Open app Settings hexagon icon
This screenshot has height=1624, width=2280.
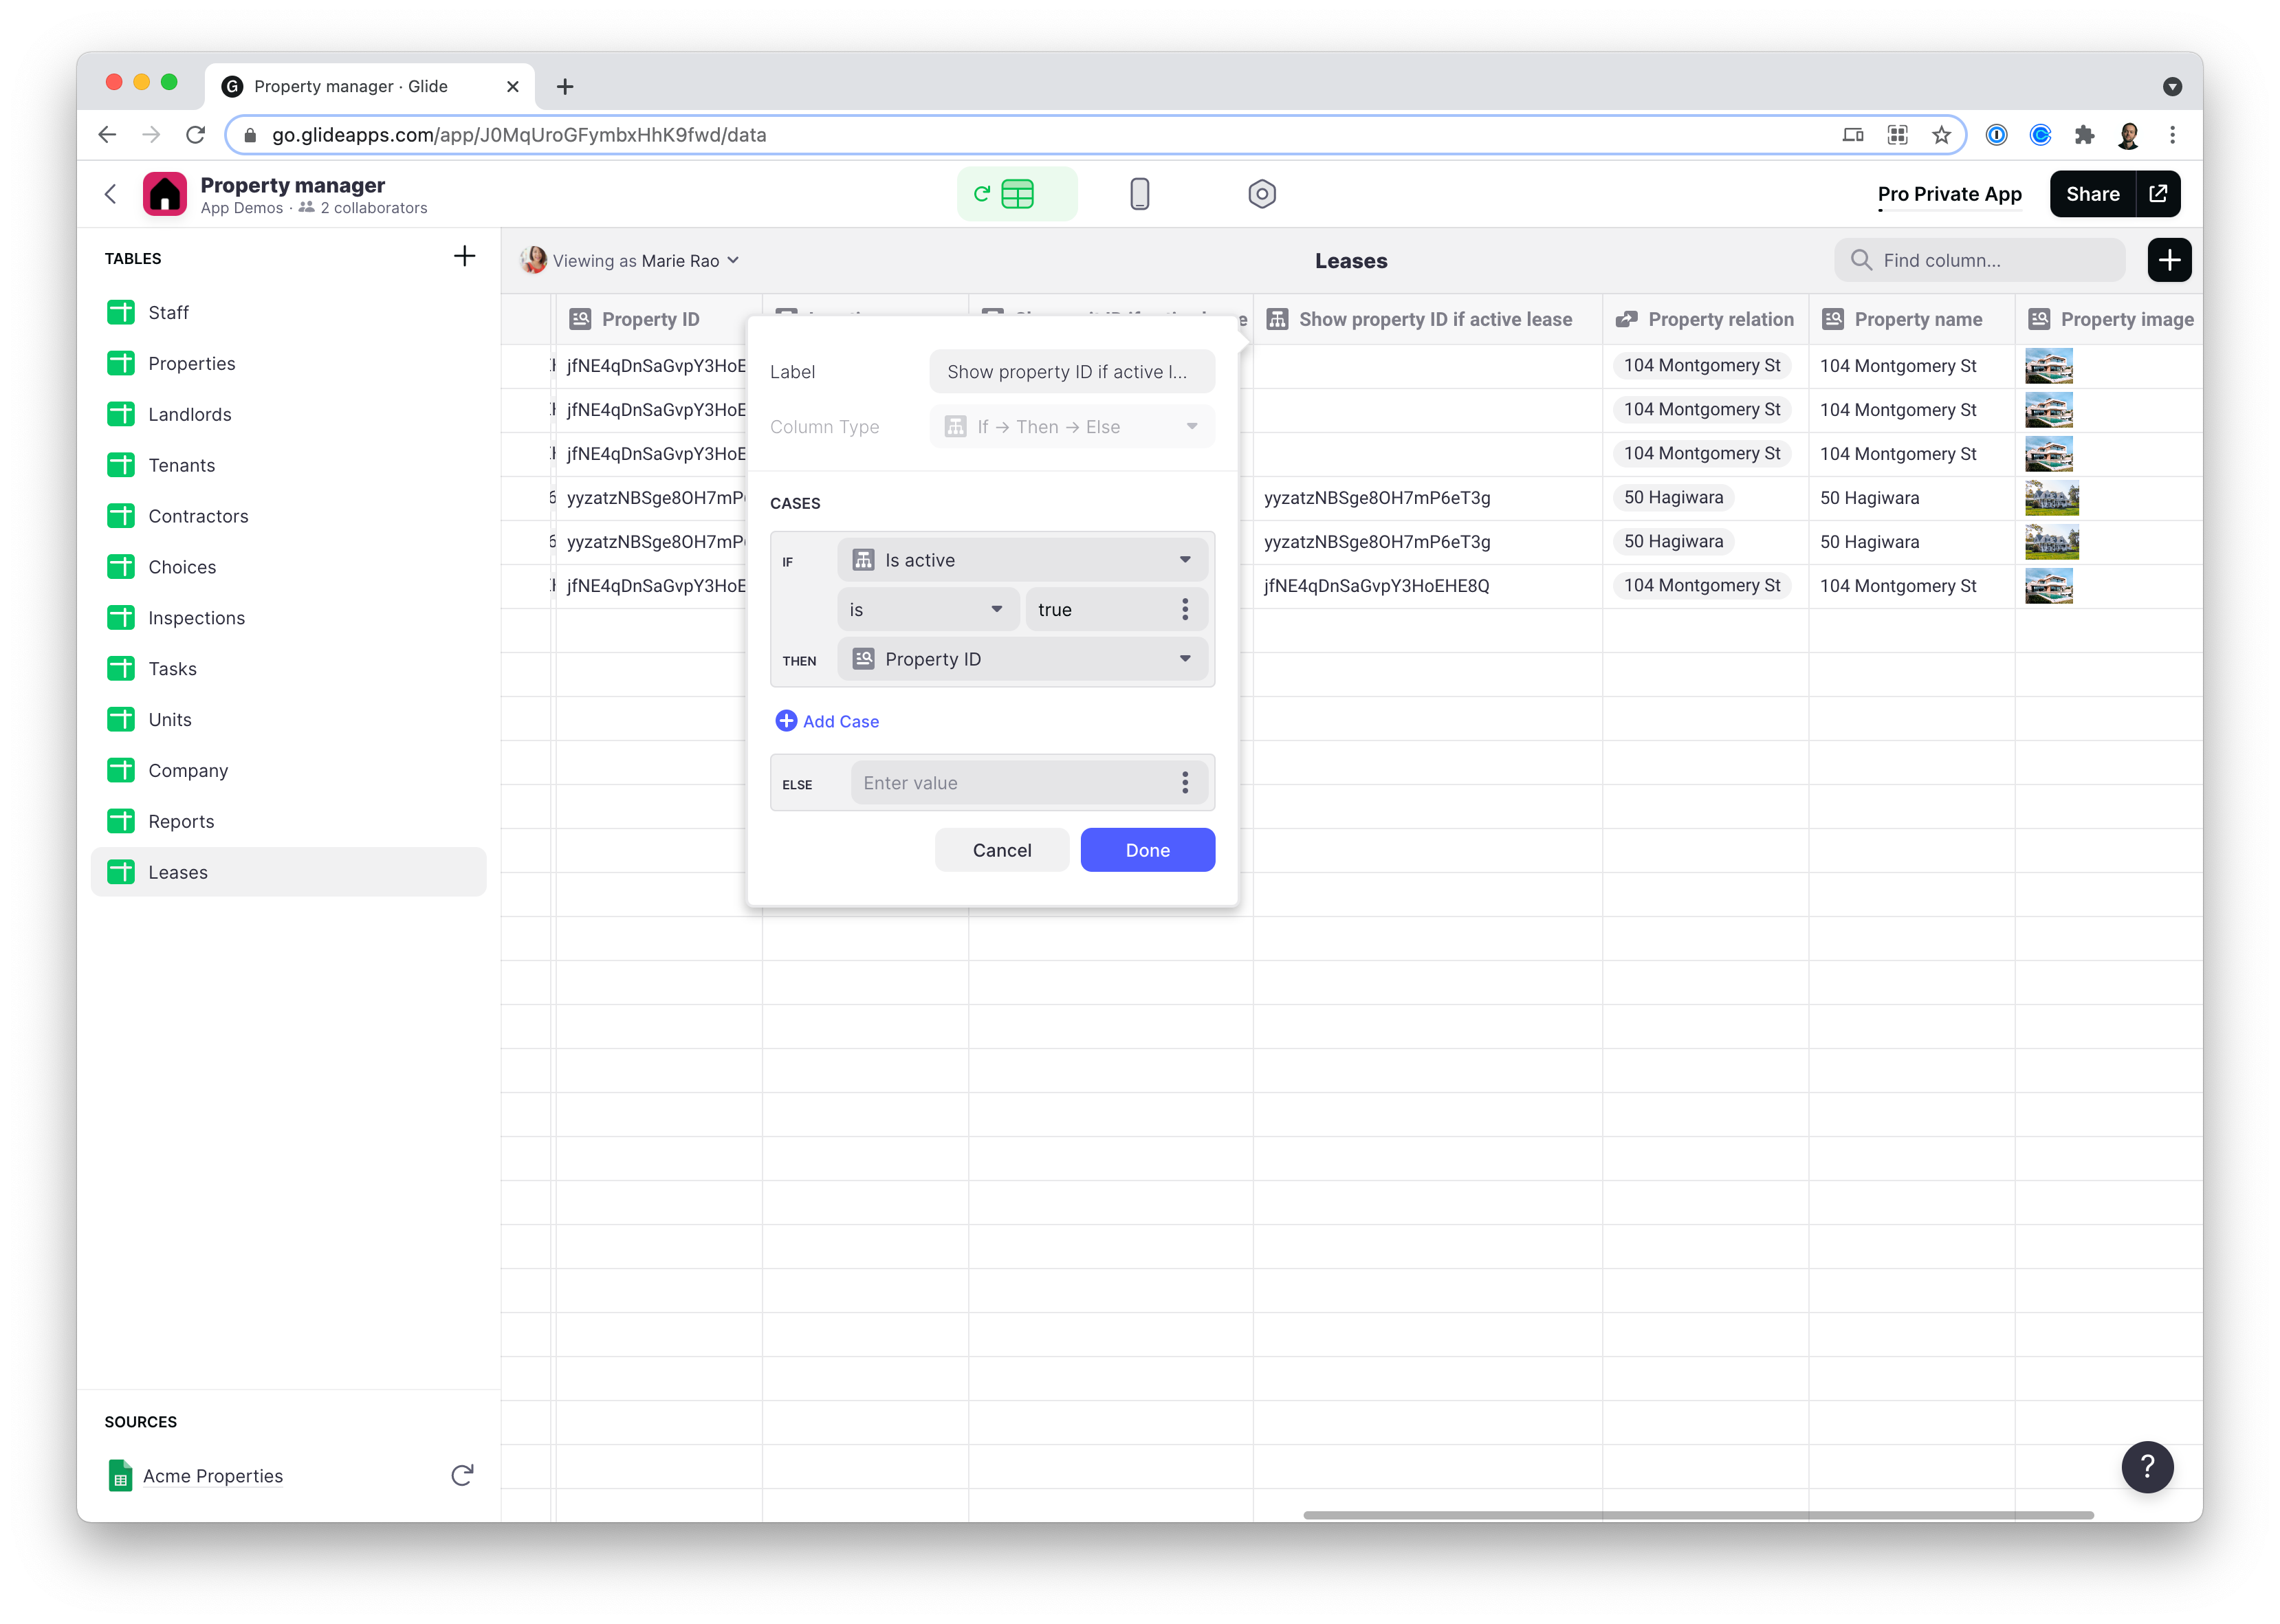click(x=1261, y=194)
